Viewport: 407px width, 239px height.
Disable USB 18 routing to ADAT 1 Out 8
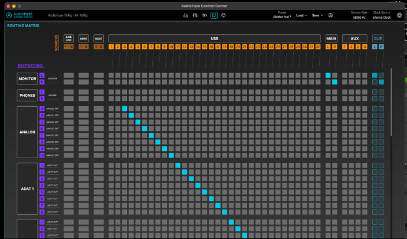coord(225,212)
